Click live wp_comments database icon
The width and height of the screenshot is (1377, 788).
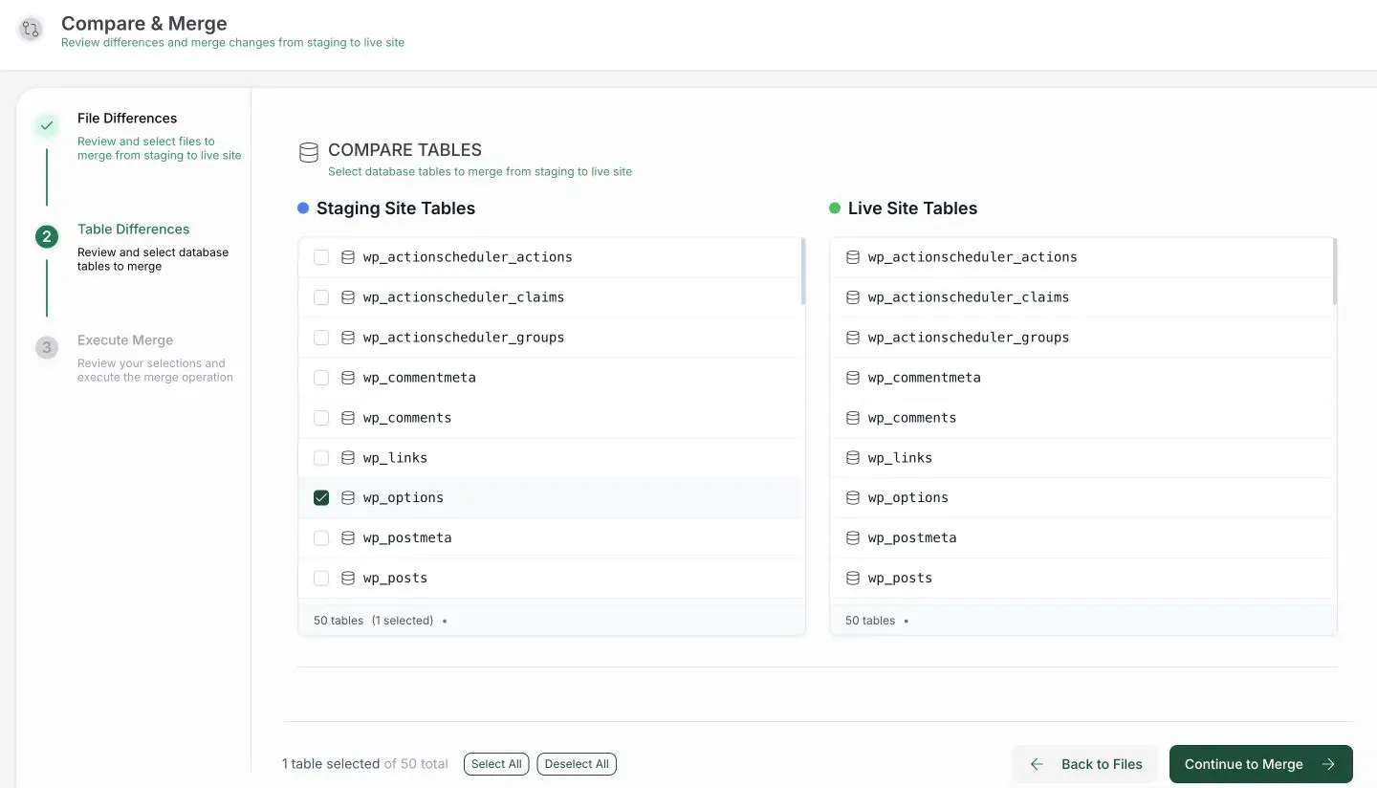point(853,418)
